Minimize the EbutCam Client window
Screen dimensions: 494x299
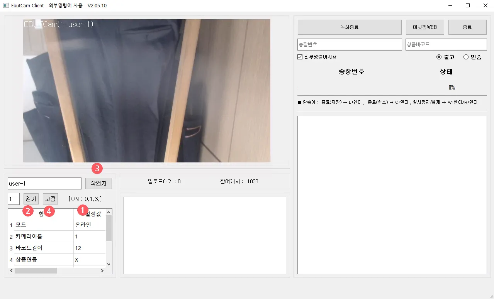coord(450,5)
